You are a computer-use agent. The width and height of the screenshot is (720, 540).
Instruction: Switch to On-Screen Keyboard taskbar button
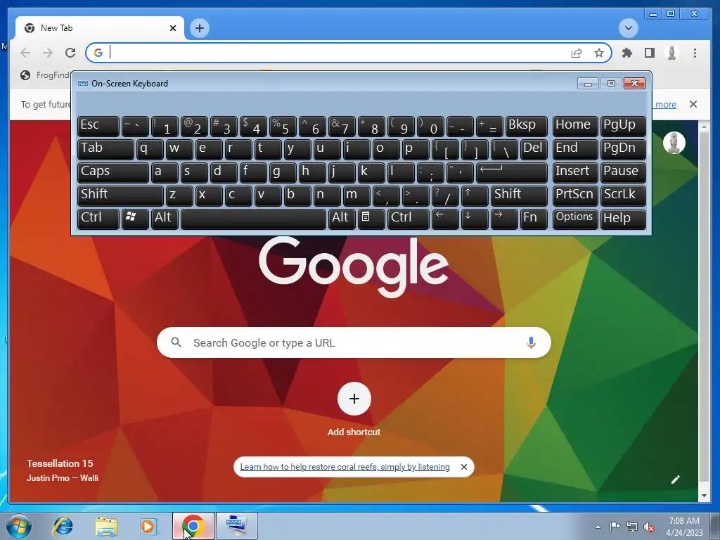point(237,526)
